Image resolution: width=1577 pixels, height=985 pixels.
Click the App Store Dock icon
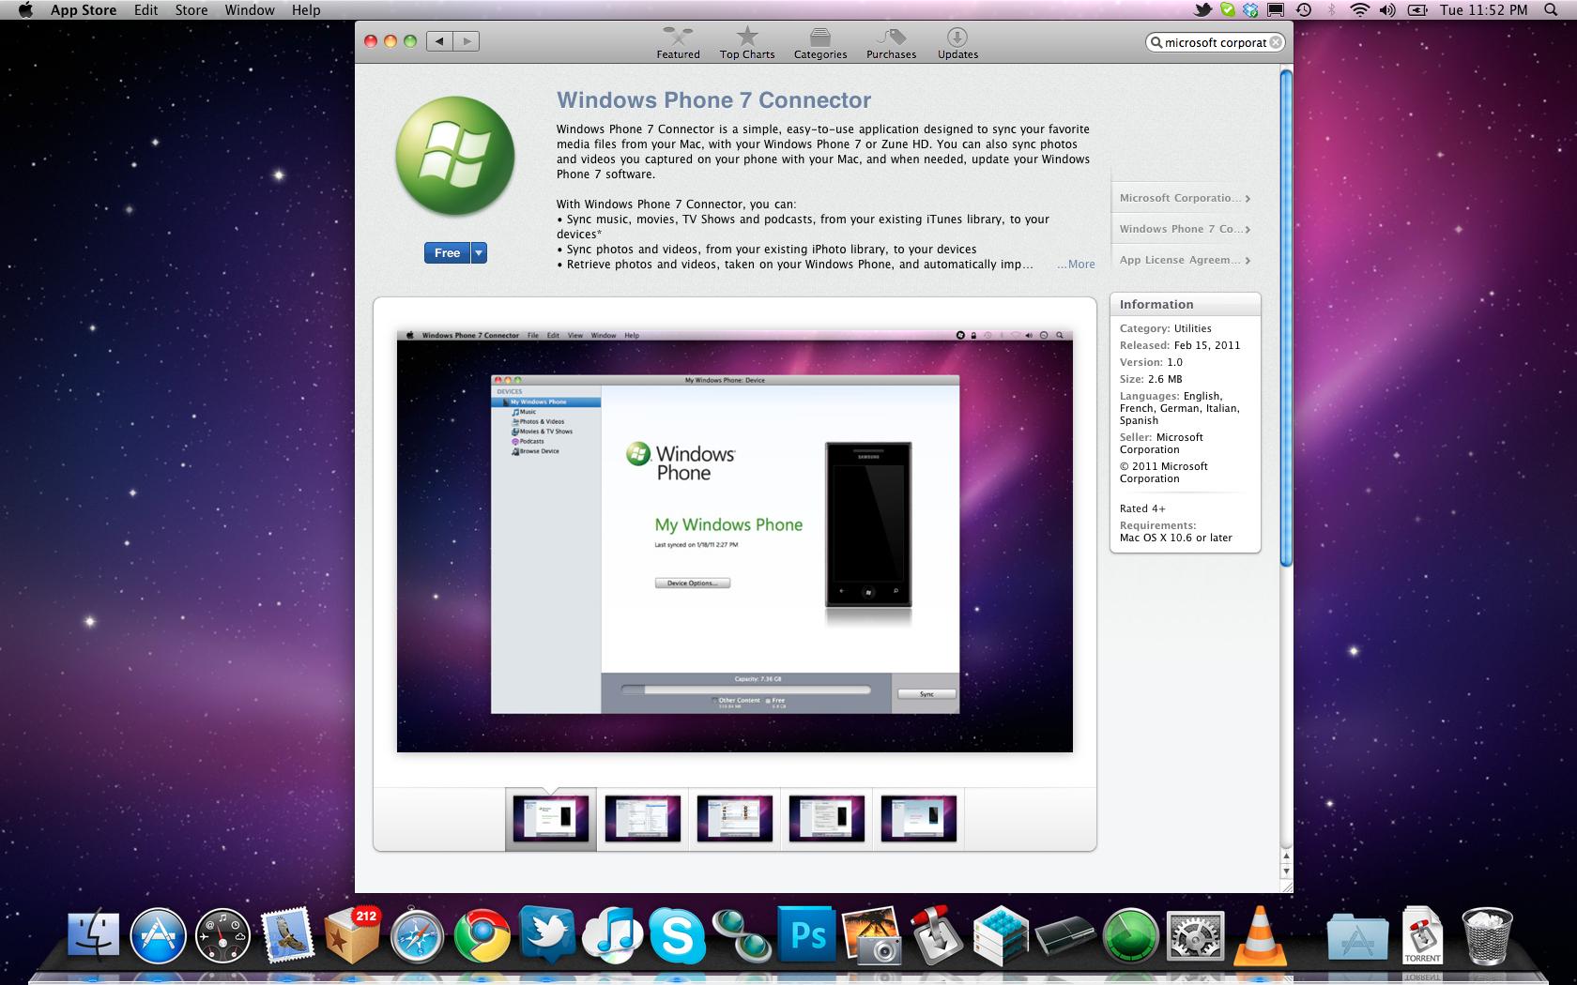point(158,935)
